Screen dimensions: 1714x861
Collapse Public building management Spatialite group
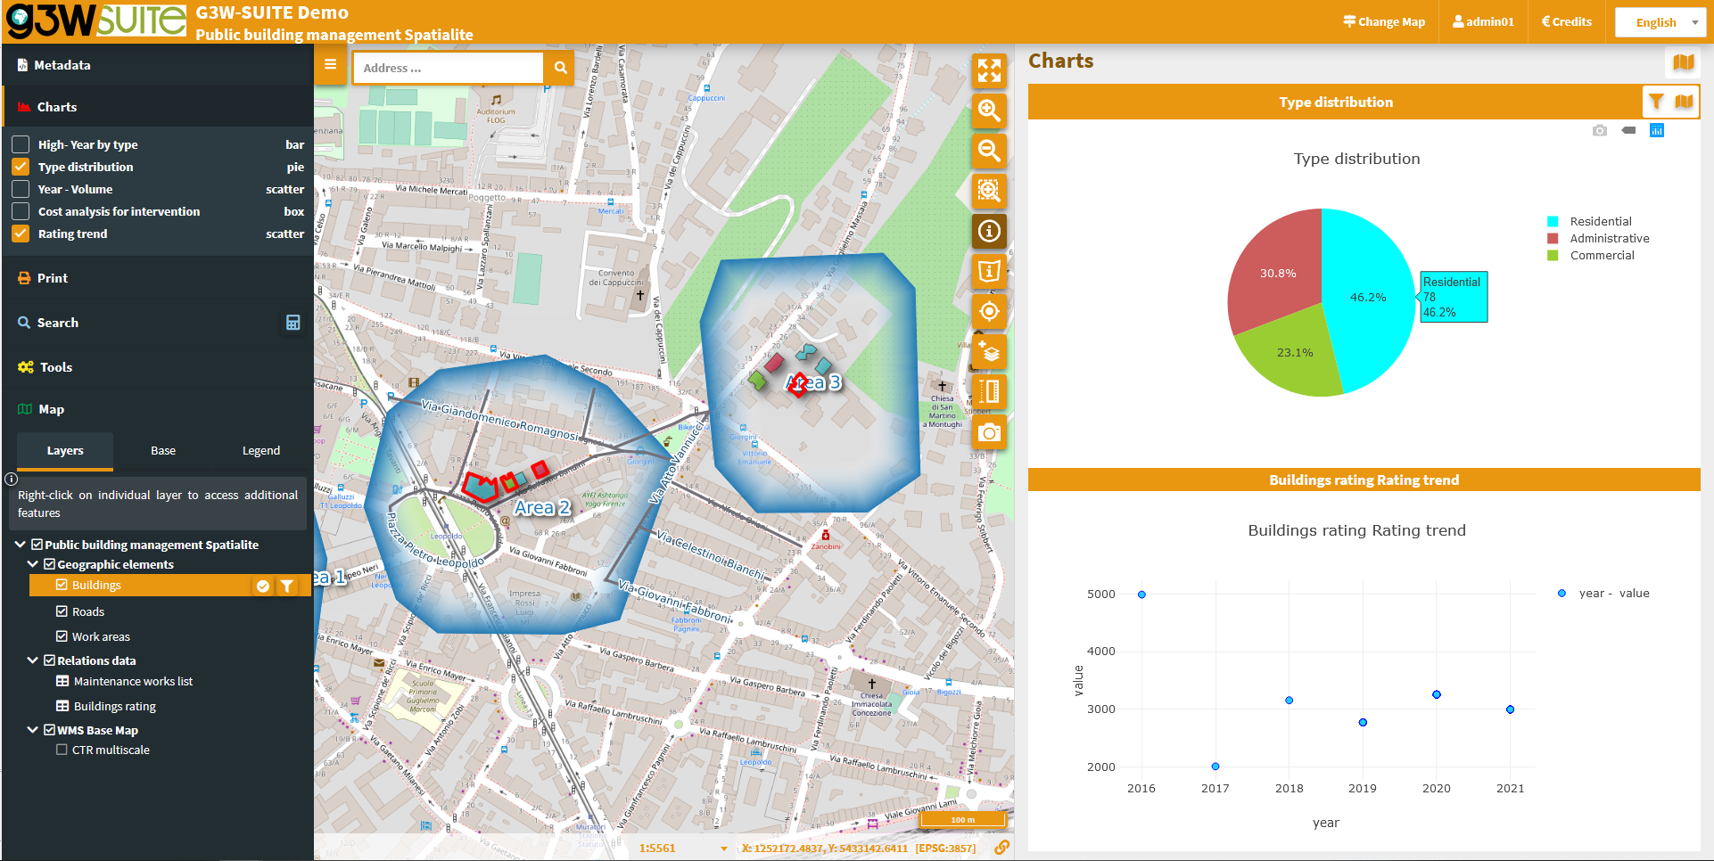pyautogui.click(x=20, y=544)
